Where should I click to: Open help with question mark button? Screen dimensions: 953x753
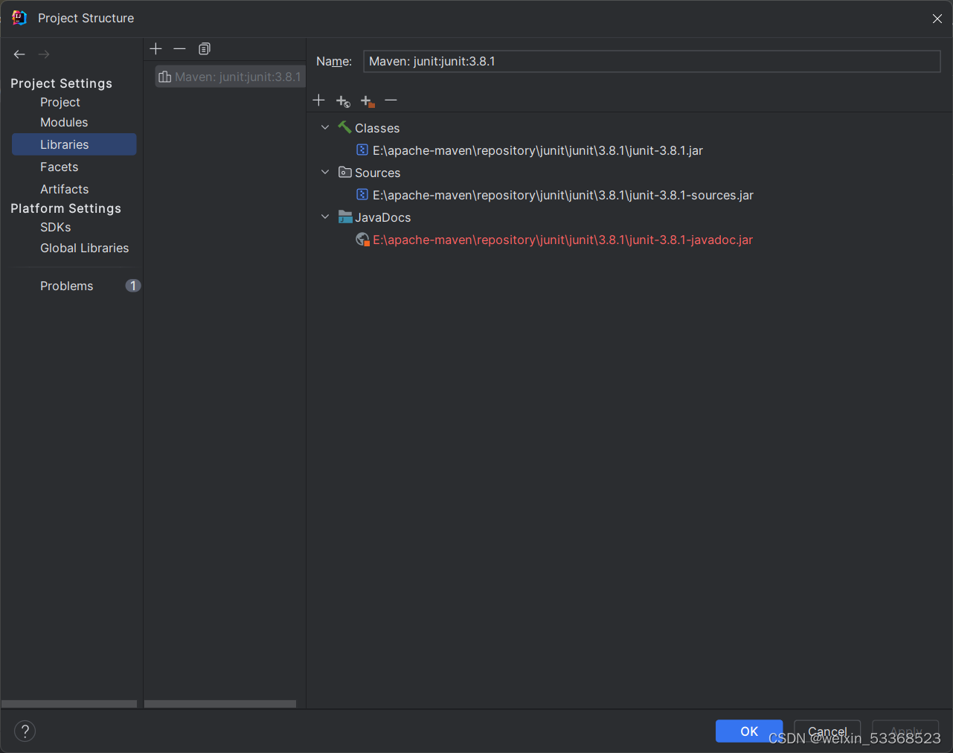tap(25, 731)
